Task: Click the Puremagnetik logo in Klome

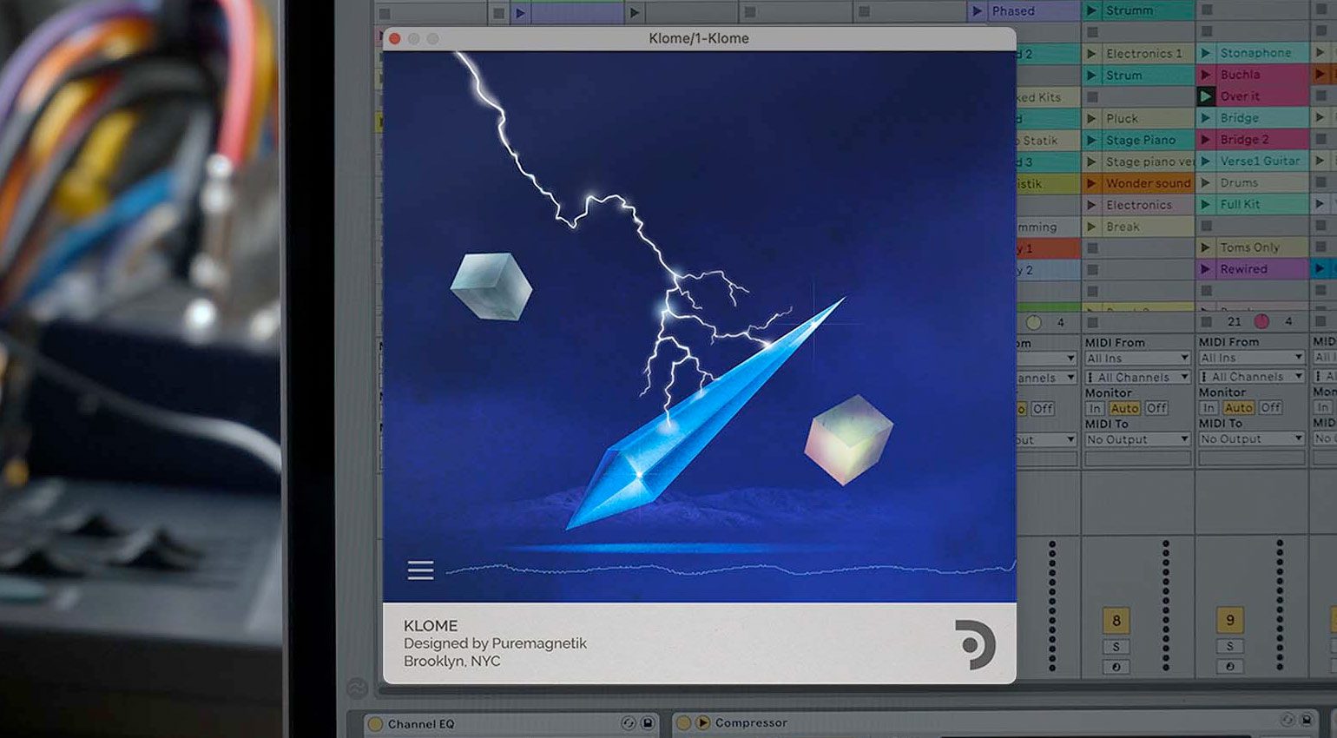Action: 974,644
